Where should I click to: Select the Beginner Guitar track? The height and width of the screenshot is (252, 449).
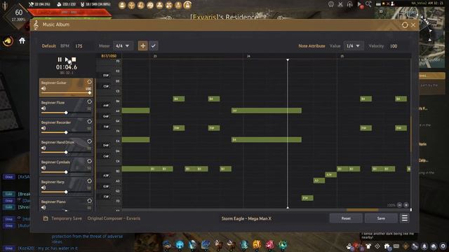[x=67, y=87]
